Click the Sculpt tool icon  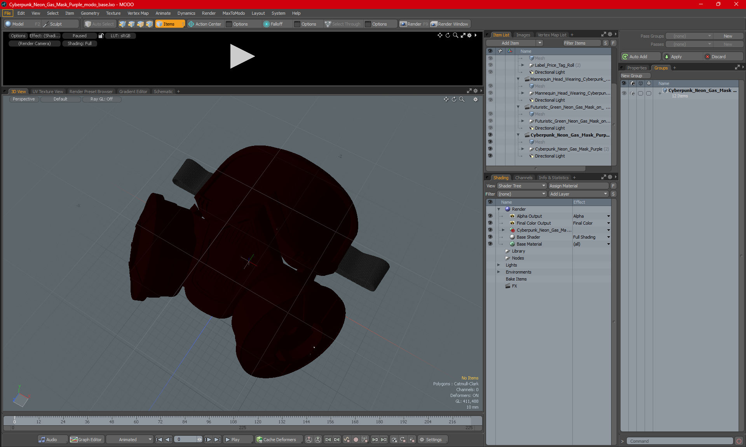pyautogui.click(x=46, y=24)
